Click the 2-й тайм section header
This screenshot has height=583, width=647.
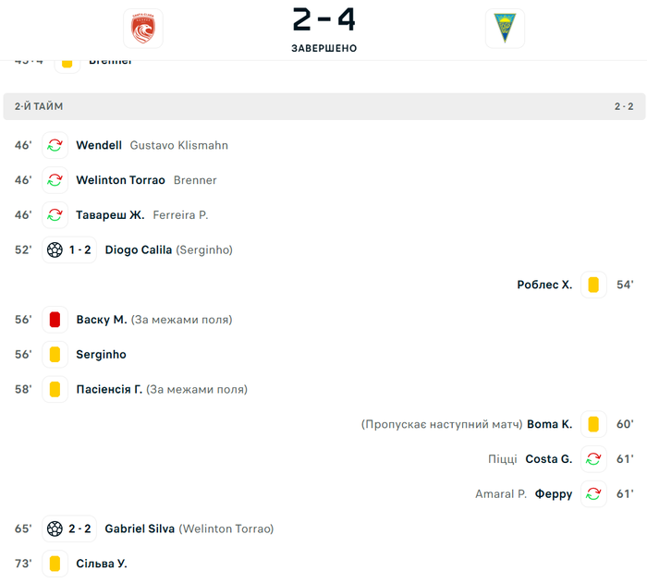39,106
